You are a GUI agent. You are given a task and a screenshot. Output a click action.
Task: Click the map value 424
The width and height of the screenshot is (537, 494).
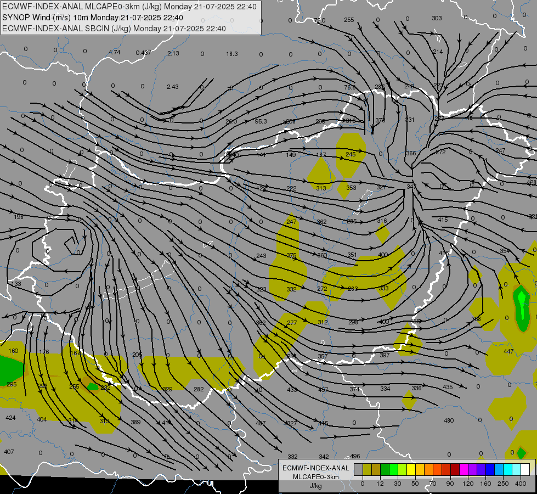pos(10,418)
